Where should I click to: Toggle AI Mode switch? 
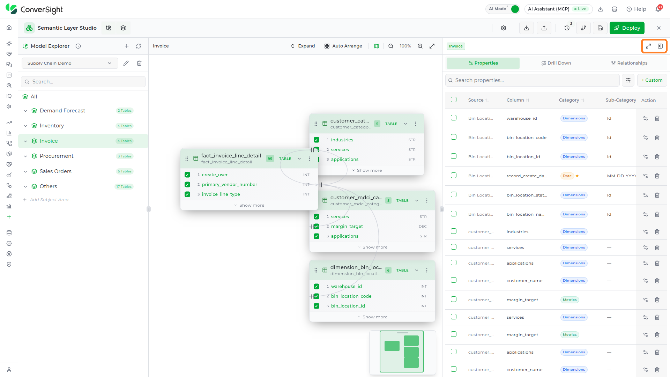515,9
